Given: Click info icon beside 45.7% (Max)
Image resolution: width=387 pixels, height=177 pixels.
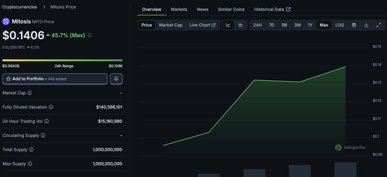Looking at the screenshot, I should (x=89, y=35).
